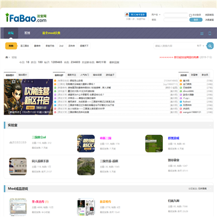Viewport: 217px width, 217px height.
Task: Tick the auto-login checkbox
Action: (190, 15)
